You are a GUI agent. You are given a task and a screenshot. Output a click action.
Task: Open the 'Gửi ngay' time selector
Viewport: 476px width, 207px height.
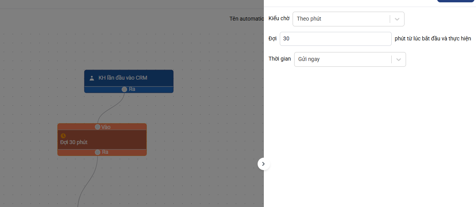pos(343,59)
